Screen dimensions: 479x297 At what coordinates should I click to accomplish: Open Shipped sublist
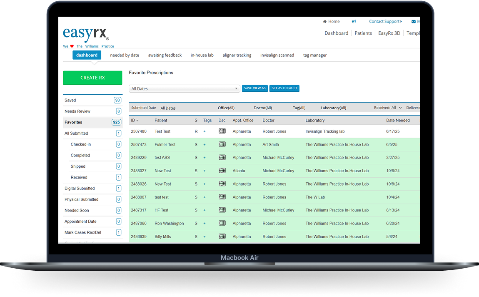96,166
